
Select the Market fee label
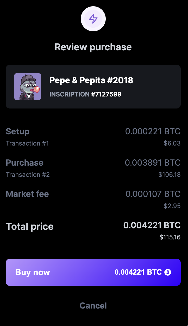point(27,194)
